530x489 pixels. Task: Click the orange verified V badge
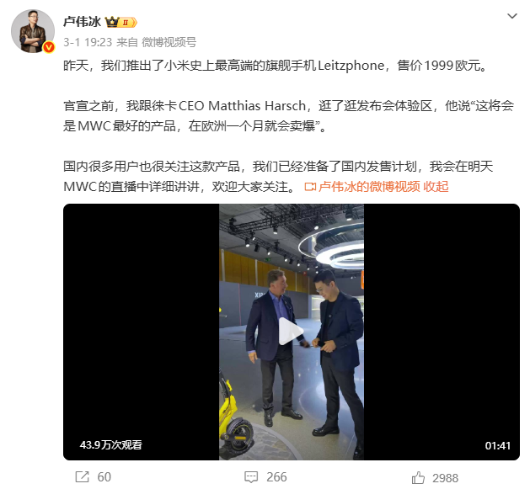coord(49,47)
